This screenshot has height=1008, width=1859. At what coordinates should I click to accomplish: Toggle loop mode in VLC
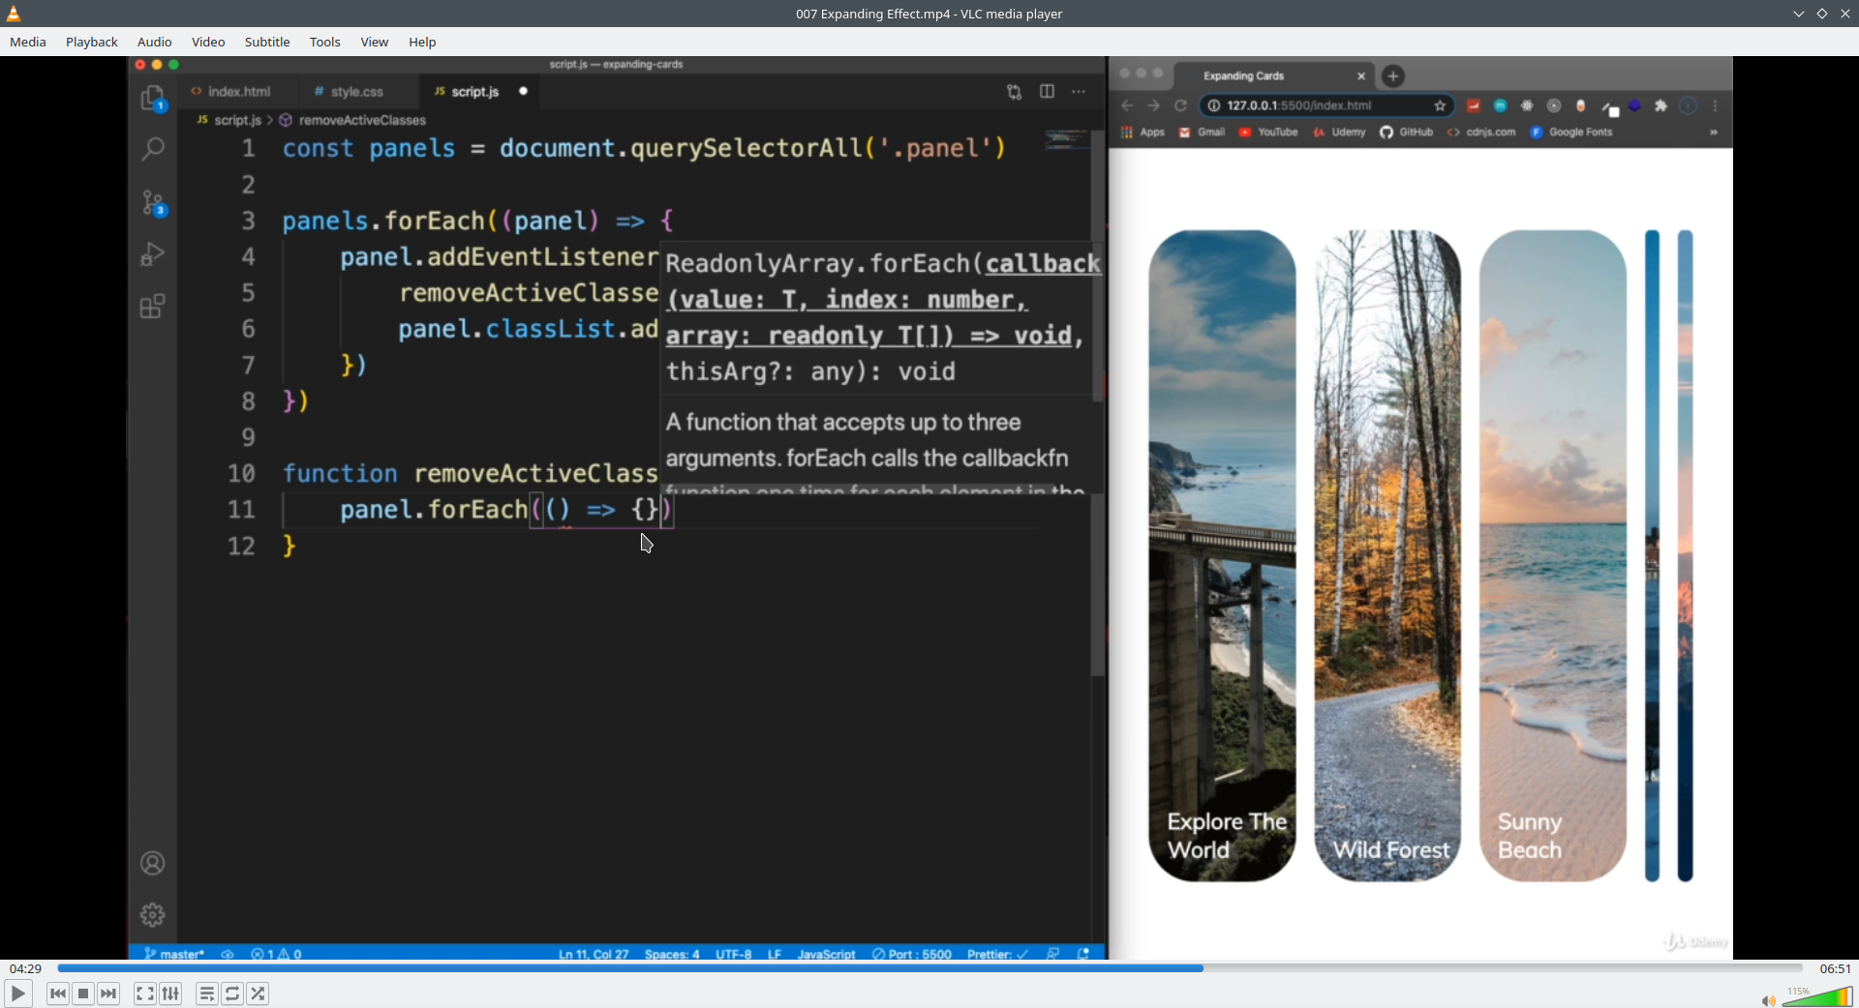tap(232, 993)
